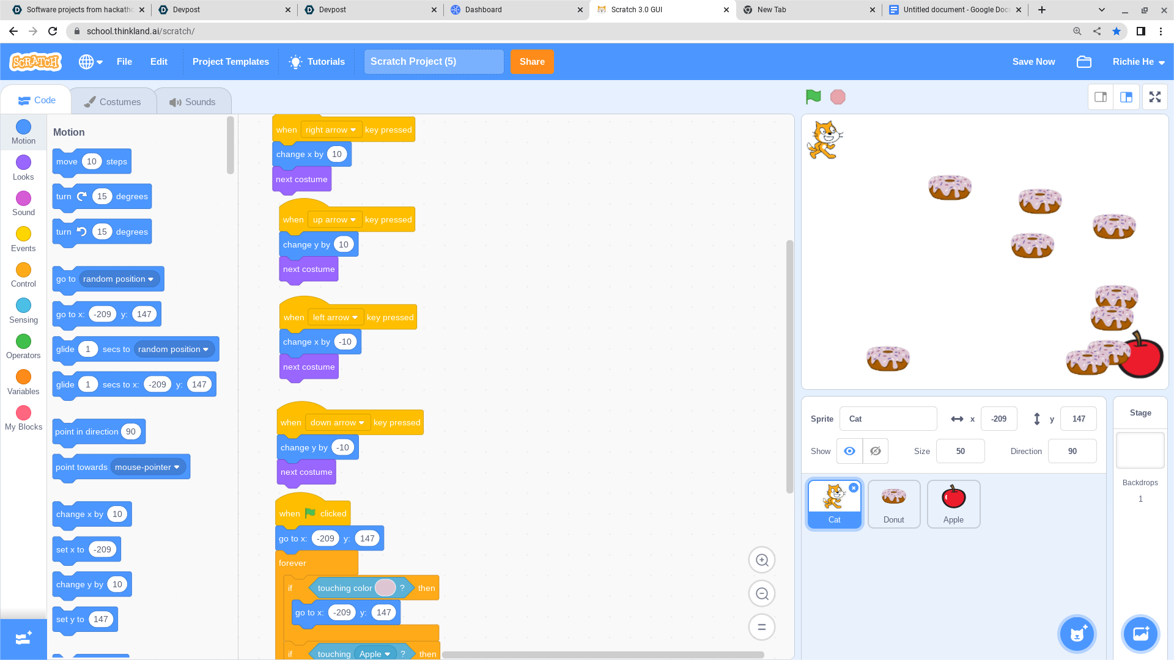
Task: Click the choose a sprite button
Action: pos(1077,634)
